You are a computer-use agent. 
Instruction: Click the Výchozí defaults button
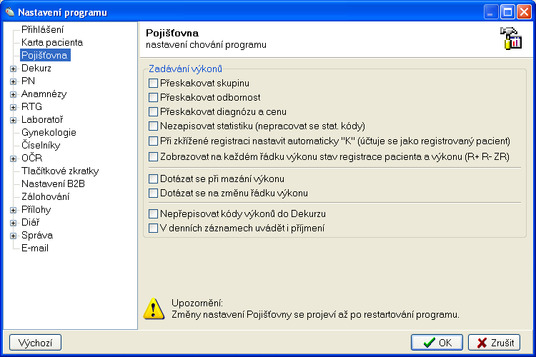pyautogui.click(x=35, y=343)
